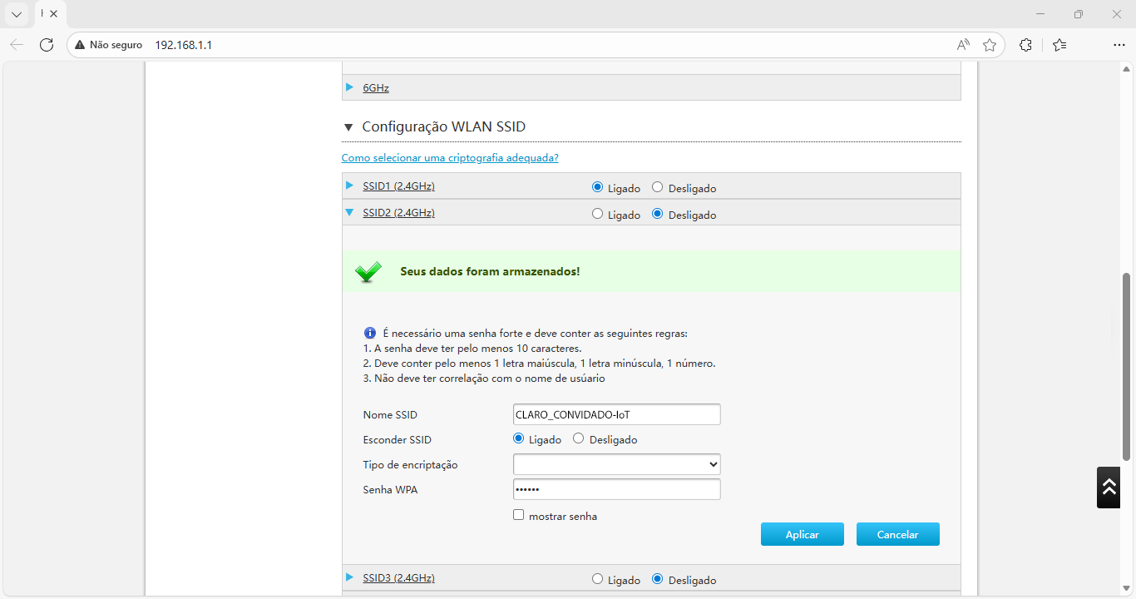Open the Read Aloud icon in address bar
The image size is (1136, 599).
(x=963, y=45)
